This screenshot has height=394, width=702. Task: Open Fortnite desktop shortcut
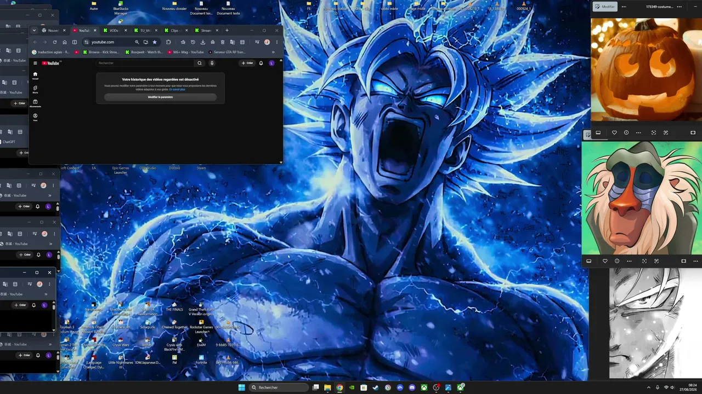[201, 360]
